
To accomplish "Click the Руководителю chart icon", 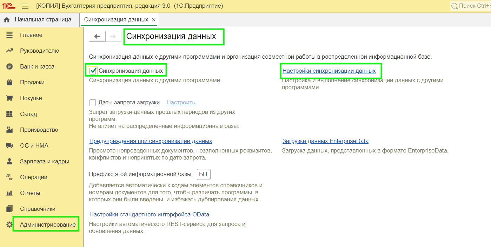I will 9,51.
